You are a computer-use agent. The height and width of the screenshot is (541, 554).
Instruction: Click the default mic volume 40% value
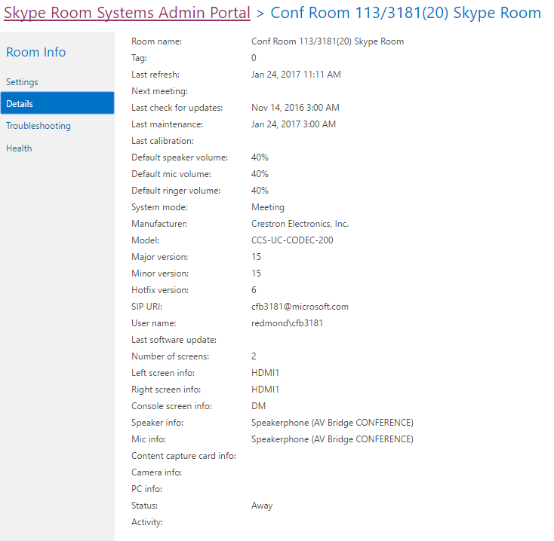point(260,174)
